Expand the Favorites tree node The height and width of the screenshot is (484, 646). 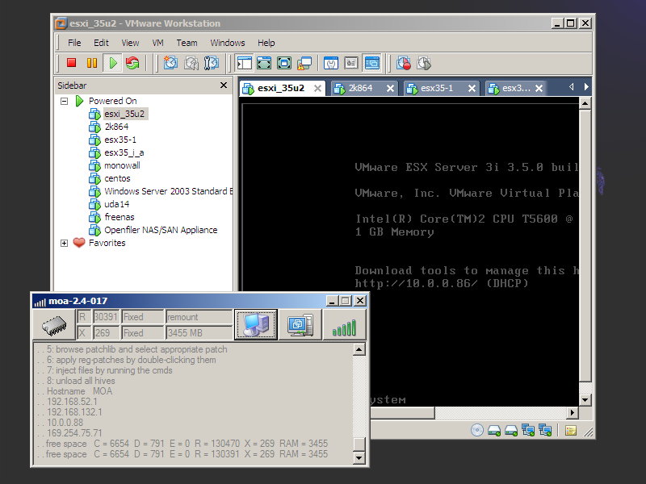coord(65,243)
